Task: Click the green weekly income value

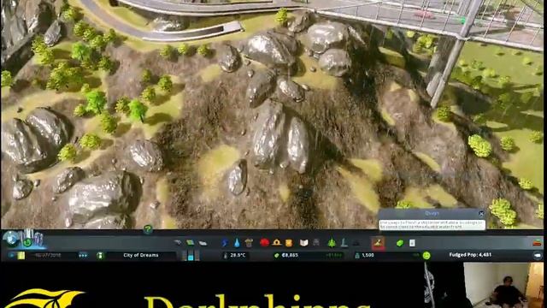Action: [x=334, y=256]
